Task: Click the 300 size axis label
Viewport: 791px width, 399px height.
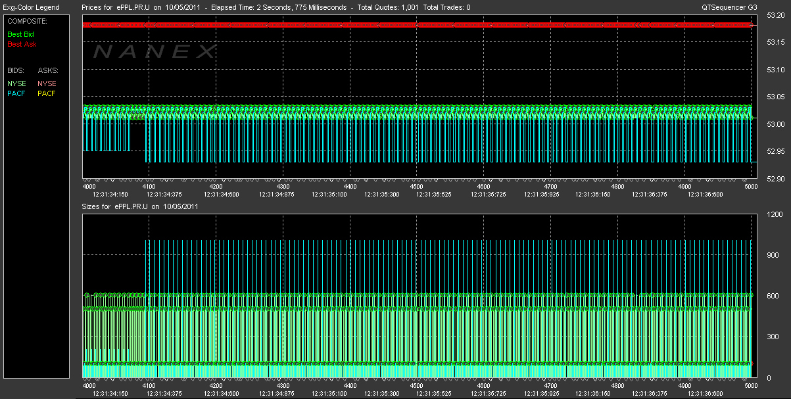Action: 773,337
